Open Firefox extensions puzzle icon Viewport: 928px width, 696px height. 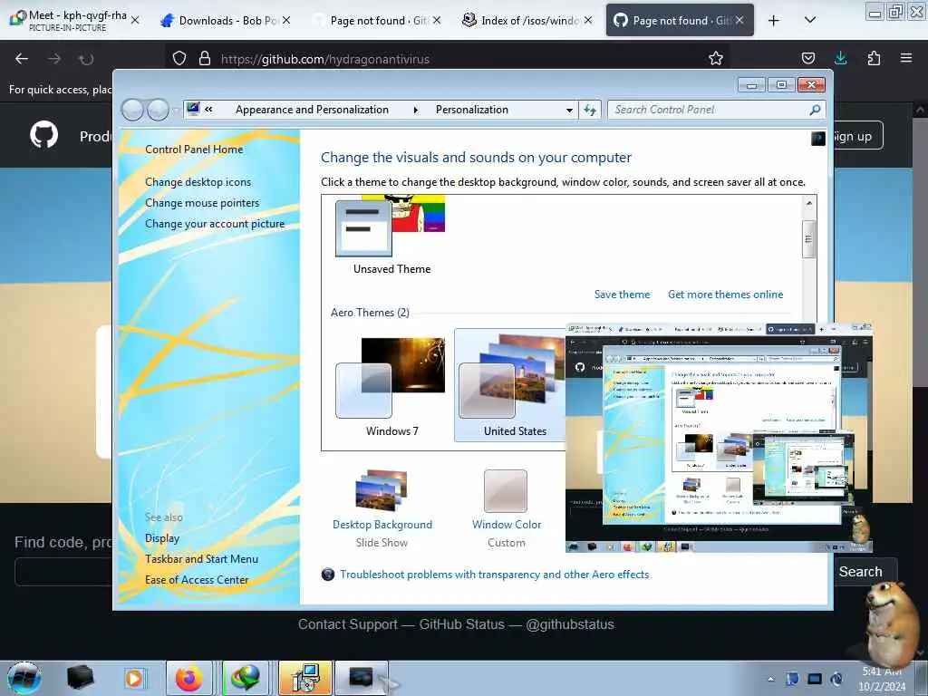coord(874,58)
